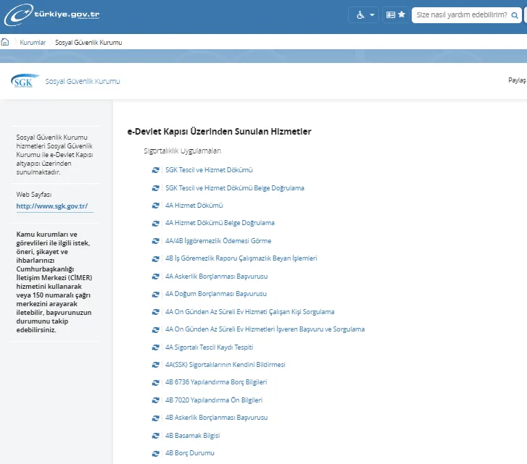Click the türkiye.gov.tr logo
The height and width of the screenshot is (464, 527).
pyautogui.click(x=52, y=14)
